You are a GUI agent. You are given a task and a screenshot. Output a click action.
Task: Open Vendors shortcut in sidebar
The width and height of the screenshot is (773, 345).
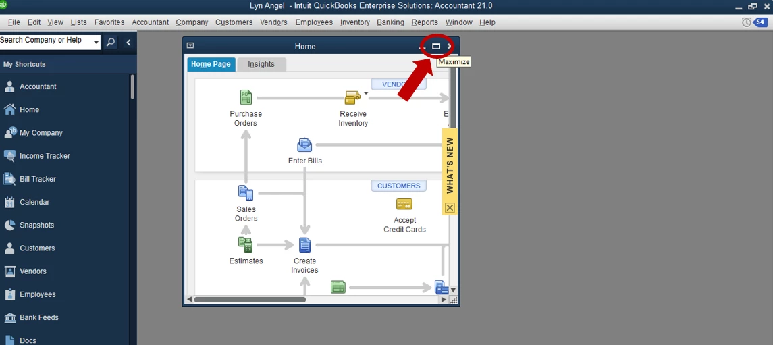tap(33, 271)
